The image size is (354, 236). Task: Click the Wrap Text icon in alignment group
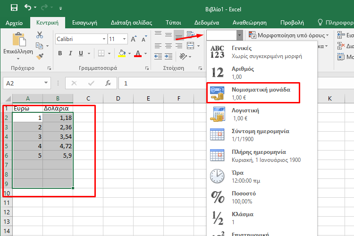[190, 34]
